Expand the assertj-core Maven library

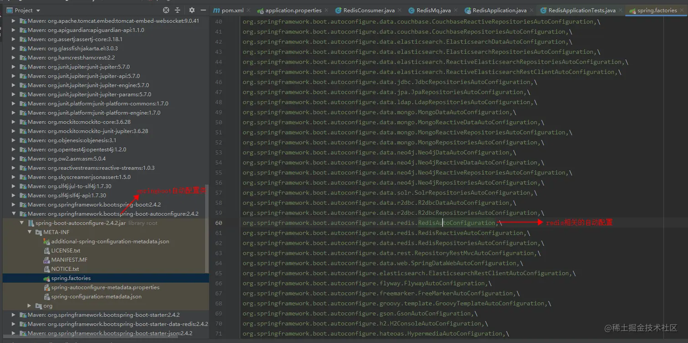click(14, 39)
